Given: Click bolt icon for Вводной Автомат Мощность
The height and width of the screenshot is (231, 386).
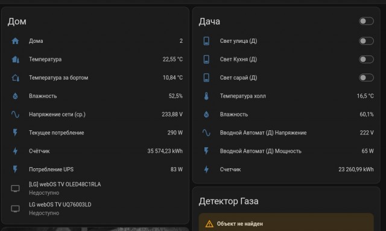Looking at the screenshot, I should (206, 151).
